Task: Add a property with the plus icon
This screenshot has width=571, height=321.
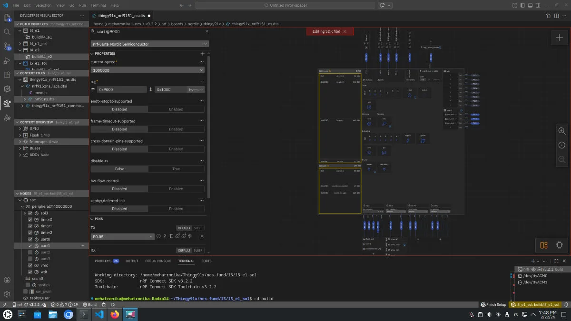Action: pos(202,54)
